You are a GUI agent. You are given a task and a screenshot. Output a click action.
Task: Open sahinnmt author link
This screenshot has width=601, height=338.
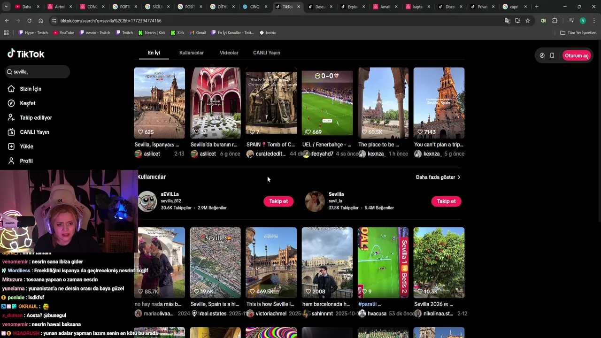pos(322,314)
